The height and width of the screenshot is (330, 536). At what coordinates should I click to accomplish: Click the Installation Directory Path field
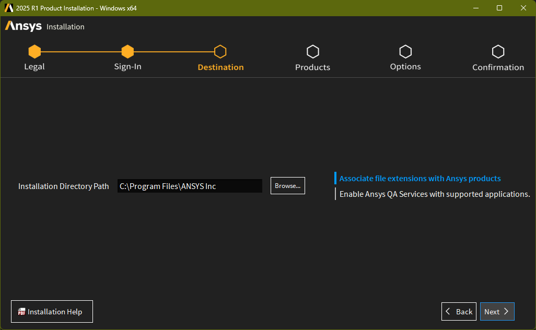[190, 186]
